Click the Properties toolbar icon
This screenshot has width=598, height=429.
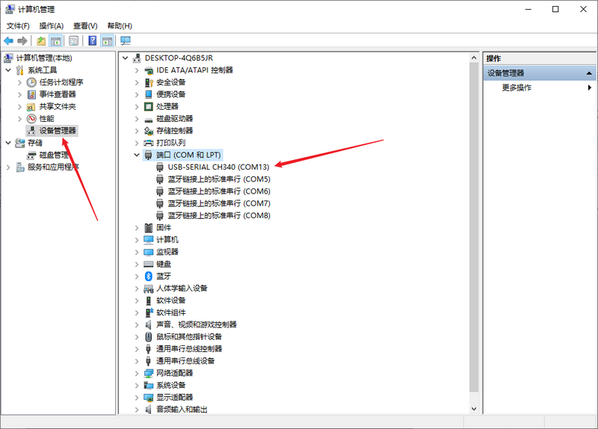coord(73,41)
